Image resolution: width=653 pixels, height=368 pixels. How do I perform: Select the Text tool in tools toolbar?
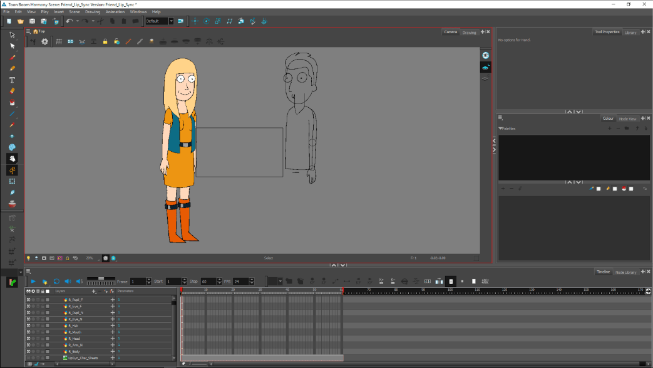coord(12,80)
